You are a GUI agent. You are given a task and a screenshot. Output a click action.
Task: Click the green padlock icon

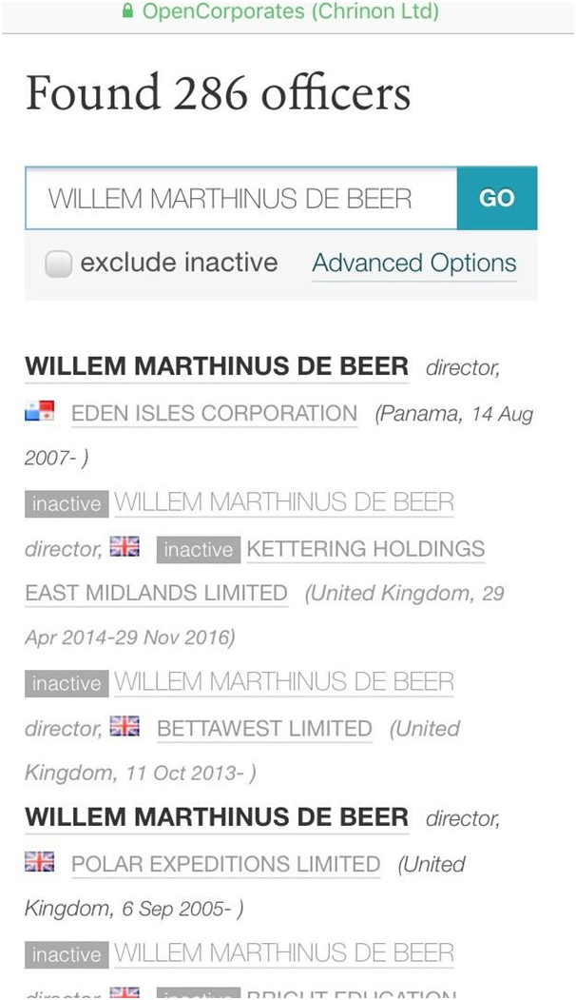(x=128, y=12)
